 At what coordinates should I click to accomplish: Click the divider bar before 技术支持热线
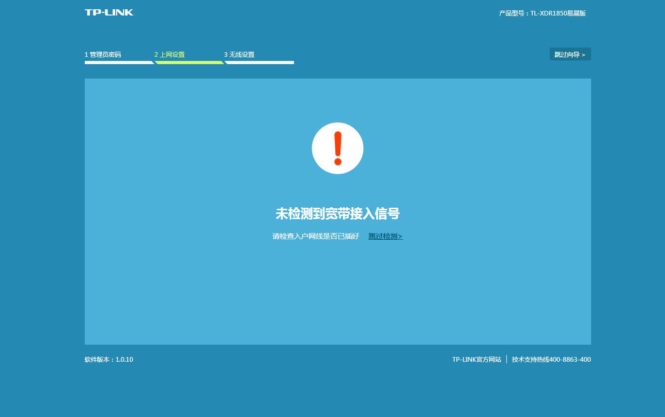pos(507,359)
